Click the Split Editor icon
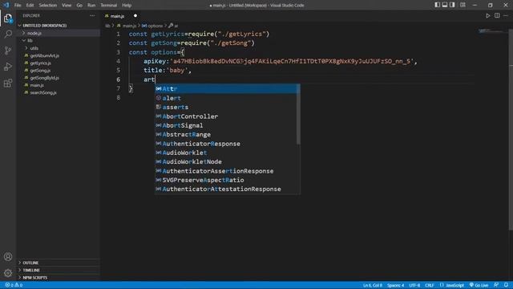This screenshot has height=289, width=513. 497,16
